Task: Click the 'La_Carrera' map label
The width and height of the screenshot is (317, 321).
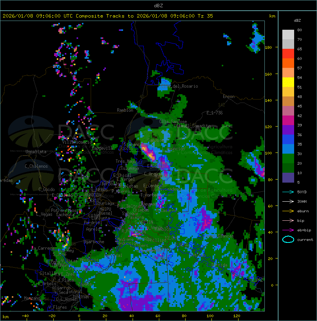Action: (43, 248)
